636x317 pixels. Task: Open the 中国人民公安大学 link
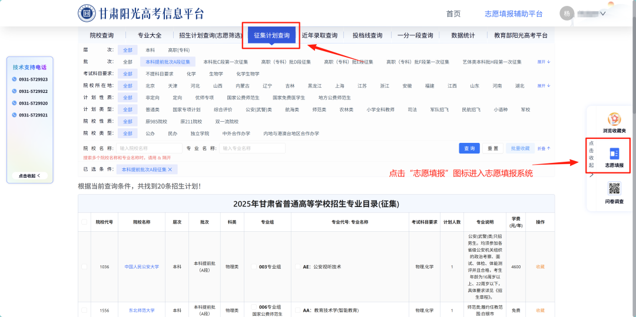[x=141, y=267]
